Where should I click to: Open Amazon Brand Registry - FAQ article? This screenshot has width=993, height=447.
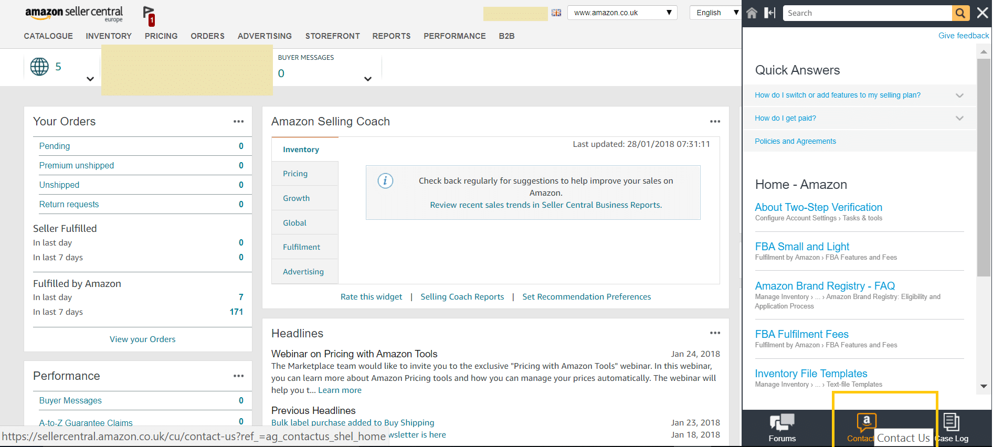click(x=825, y=286)
